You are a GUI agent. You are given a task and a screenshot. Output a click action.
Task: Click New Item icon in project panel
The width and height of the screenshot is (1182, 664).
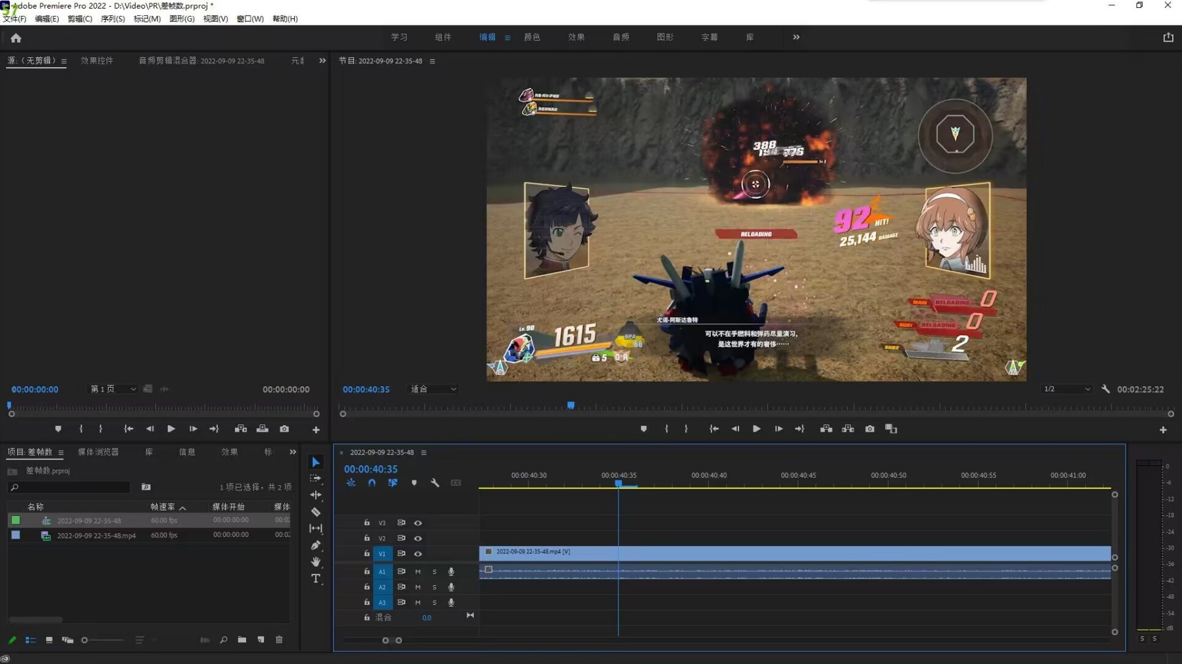pos(261,640)
